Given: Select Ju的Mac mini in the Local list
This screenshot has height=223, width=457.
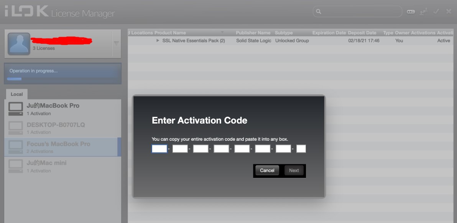Looking at the screenshot, I should (x=62, y=166).
